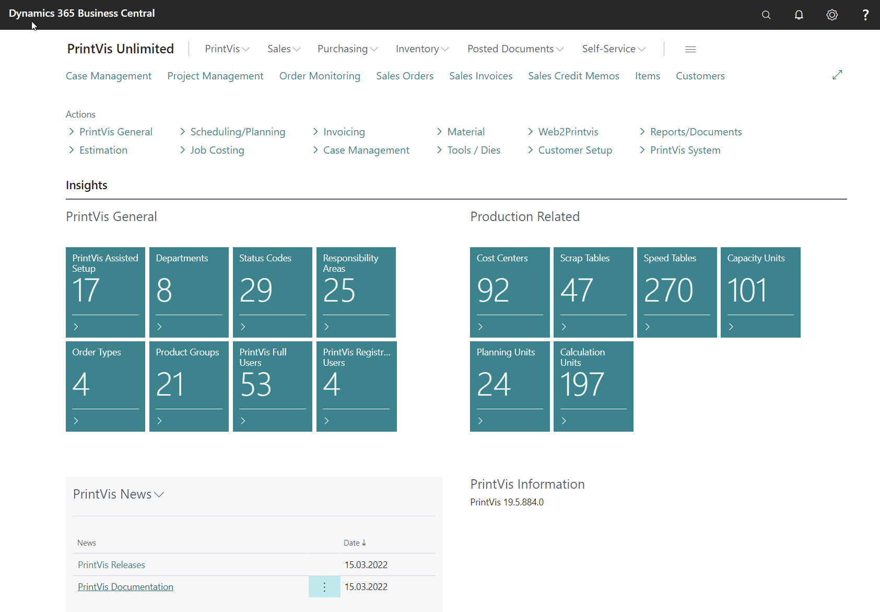
Task: Click the arrow on Speed Tables tile
Action: [648, 327]
